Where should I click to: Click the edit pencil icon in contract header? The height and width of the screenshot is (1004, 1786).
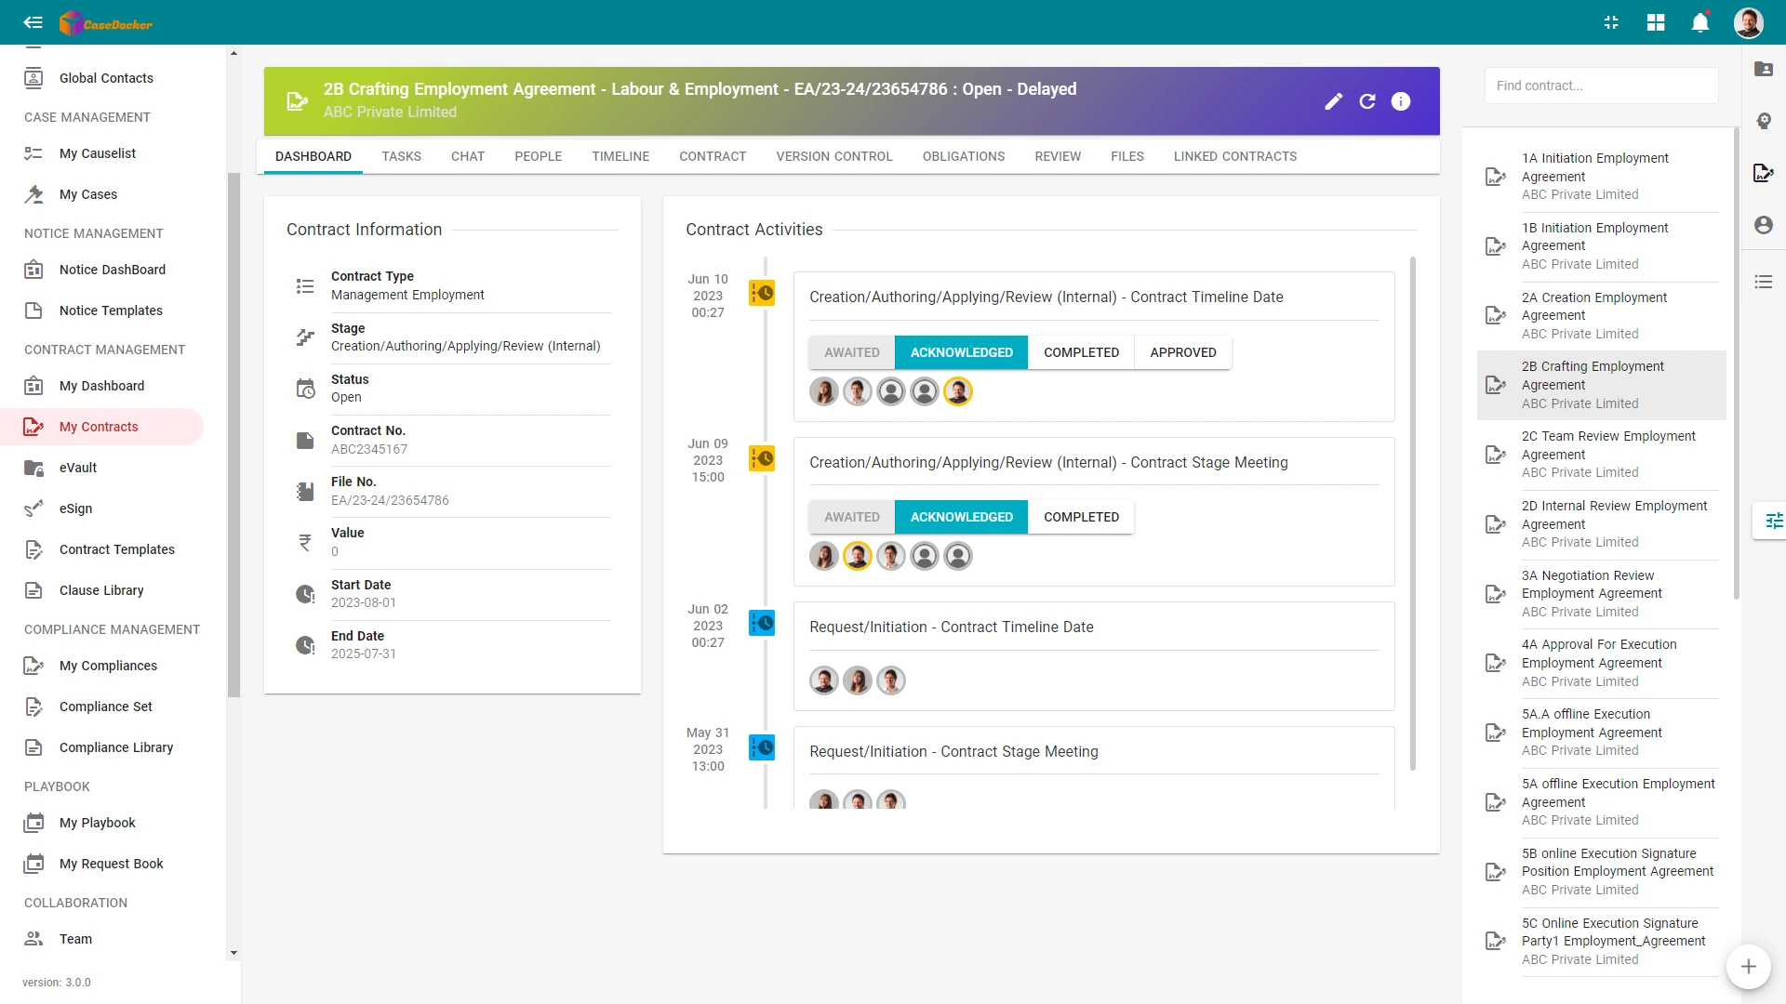click(1333, 101)
